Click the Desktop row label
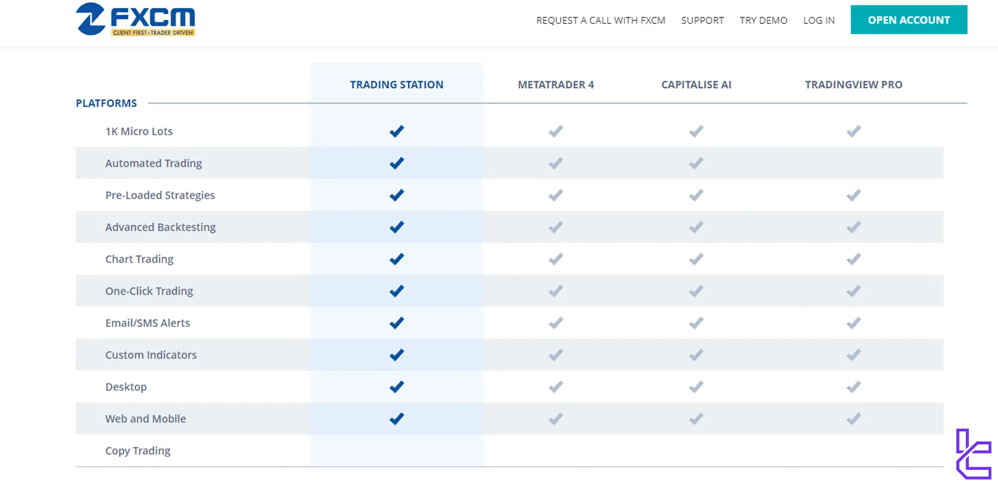 pos(126,387)
